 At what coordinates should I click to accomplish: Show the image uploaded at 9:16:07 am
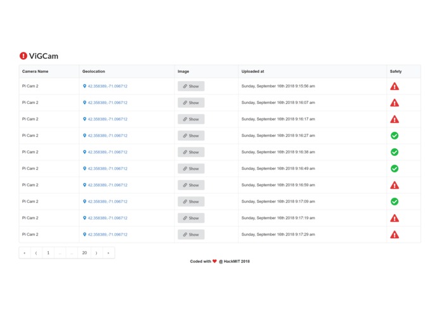(x=191, y=103)
